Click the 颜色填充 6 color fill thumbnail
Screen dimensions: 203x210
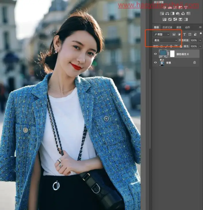pyautogui.click(x=163, y=54)
